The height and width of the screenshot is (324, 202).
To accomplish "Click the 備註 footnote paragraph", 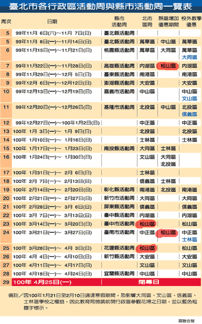I will coord(103,301).
